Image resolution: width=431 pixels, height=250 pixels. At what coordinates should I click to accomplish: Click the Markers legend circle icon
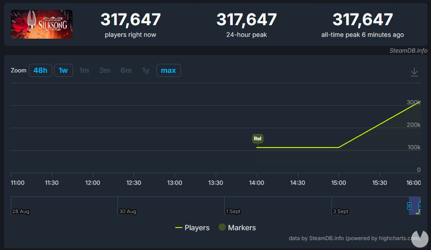coord(222,228)
